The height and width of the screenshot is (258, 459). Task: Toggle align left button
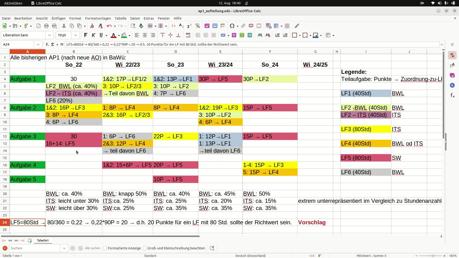137,35
